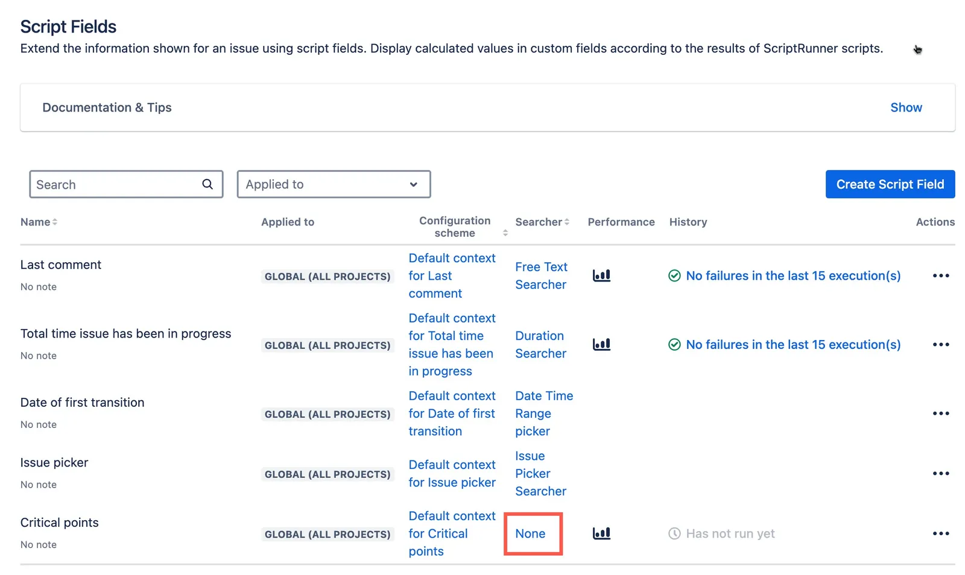Screen dimensions: 965x575
Task: Open actions menu for Date of first transition
Action: (x=940, y=413)
